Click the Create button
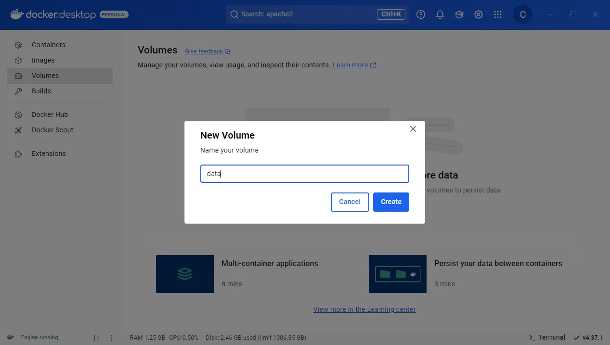Image resolution: width=610 pixels, height=345 pixels. point(390,202)
